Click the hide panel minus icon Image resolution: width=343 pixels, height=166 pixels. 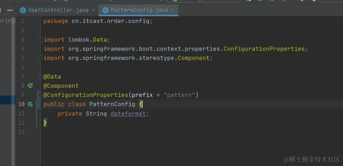pyautogui.click(x=10, y=10)
